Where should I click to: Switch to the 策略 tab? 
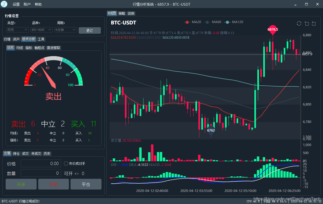122,13
